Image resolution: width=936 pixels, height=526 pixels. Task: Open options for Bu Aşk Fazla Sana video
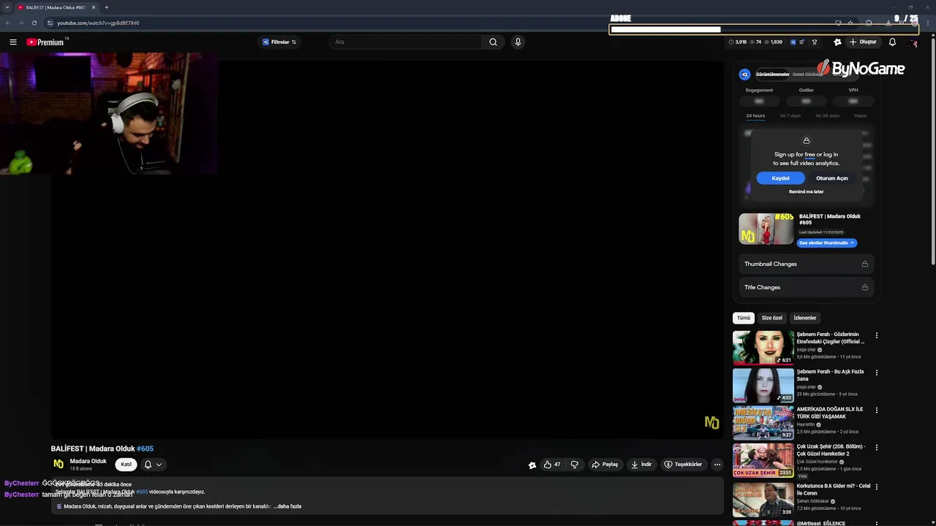coord(876,373)
